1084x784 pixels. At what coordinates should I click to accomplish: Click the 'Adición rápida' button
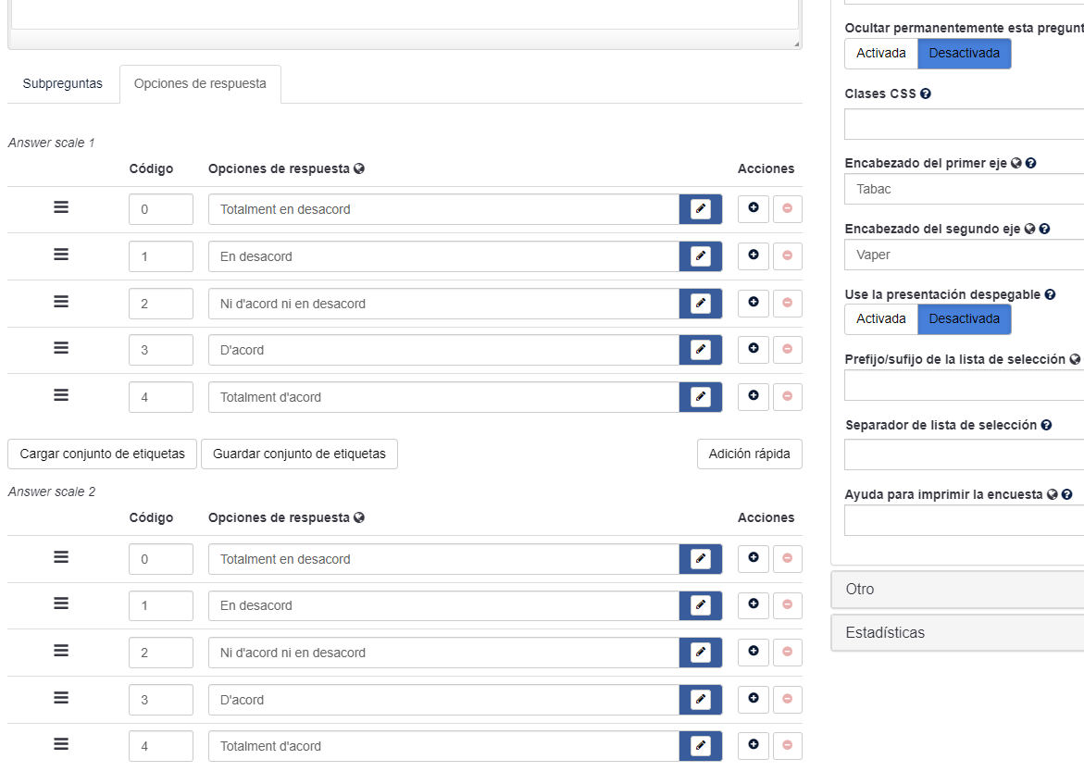pos(749,454)
